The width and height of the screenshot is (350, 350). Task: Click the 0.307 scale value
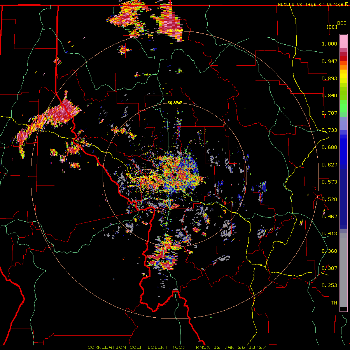pos(329,268)
